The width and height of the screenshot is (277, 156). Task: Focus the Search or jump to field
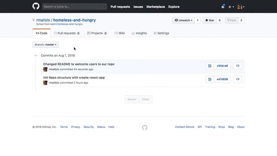coord(74,6)
